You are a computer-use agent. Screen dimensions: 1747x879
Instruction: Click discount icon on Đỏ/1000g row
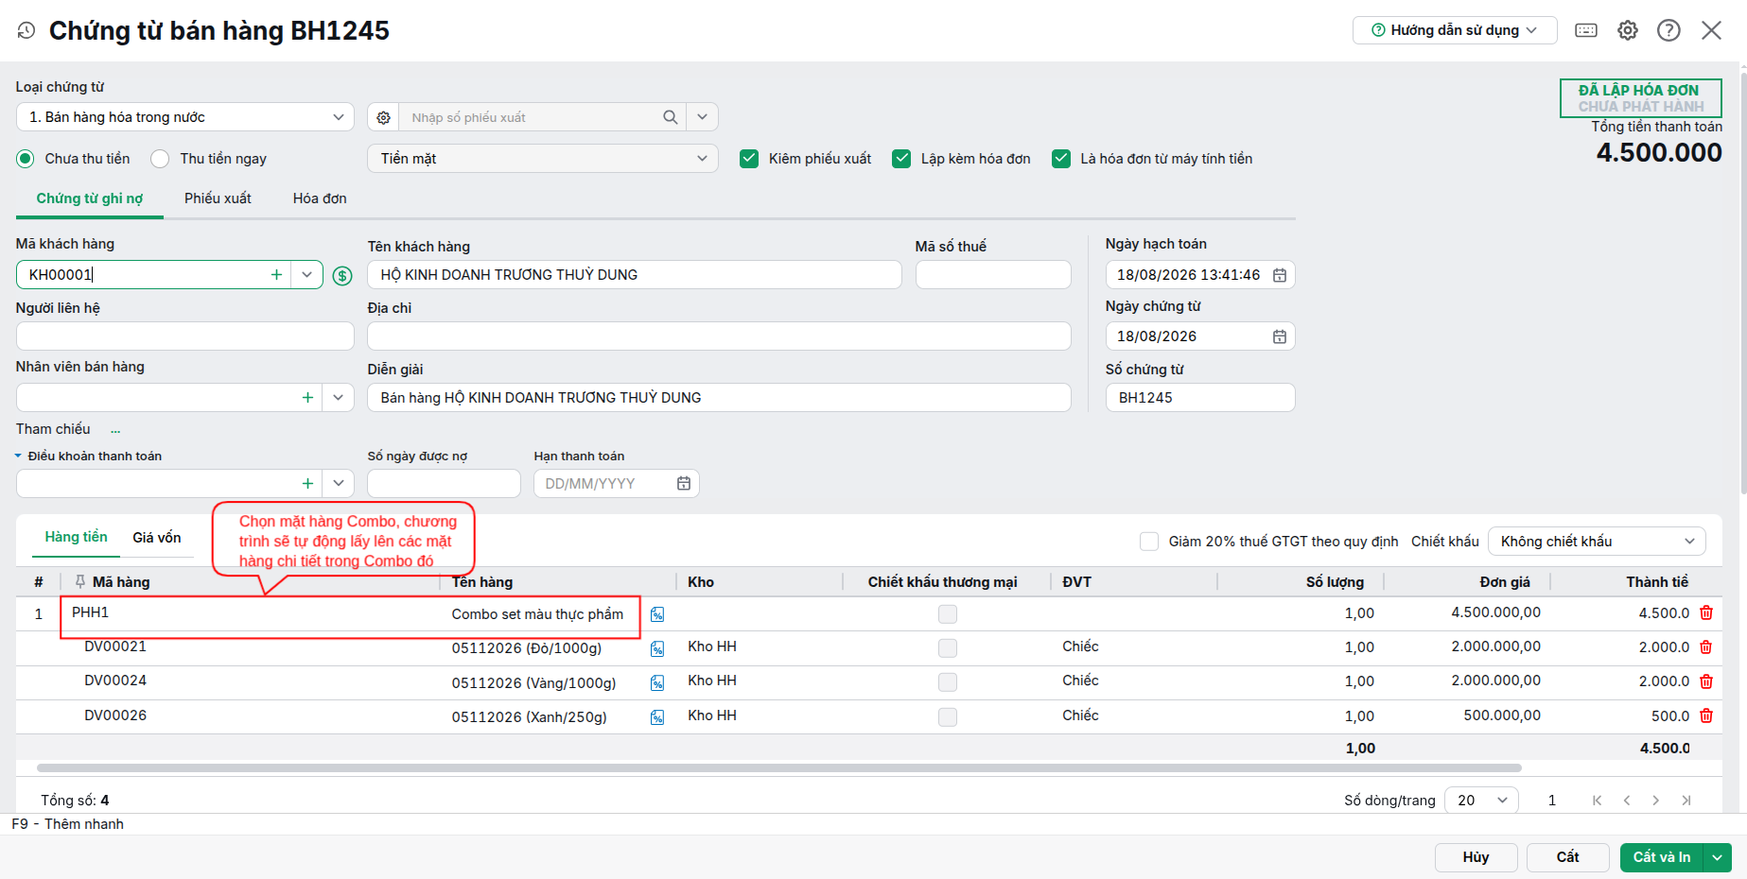(x=657, y=648)
